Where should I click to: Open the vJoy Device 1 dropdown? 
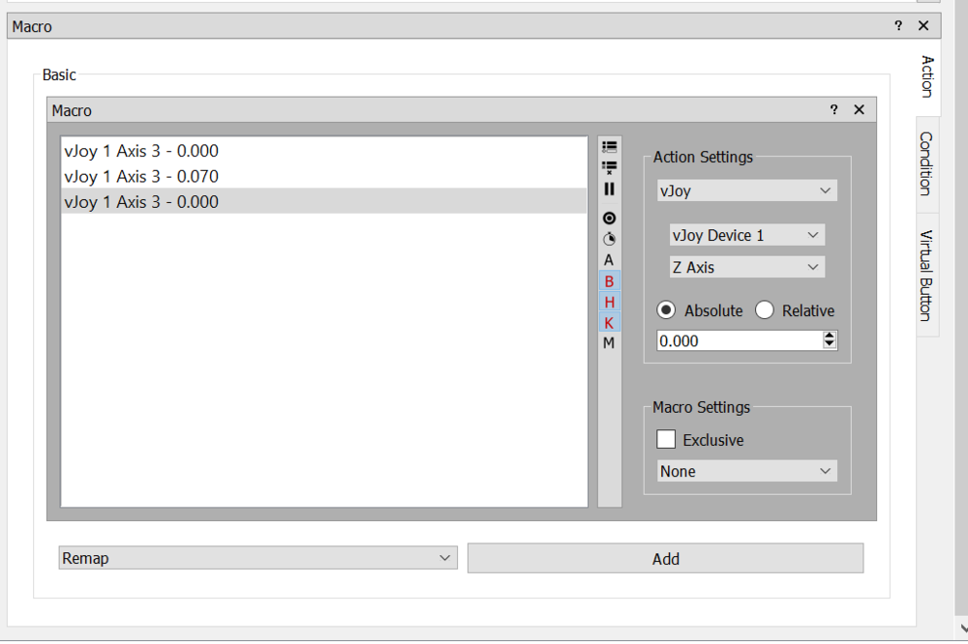coord(747,235)
